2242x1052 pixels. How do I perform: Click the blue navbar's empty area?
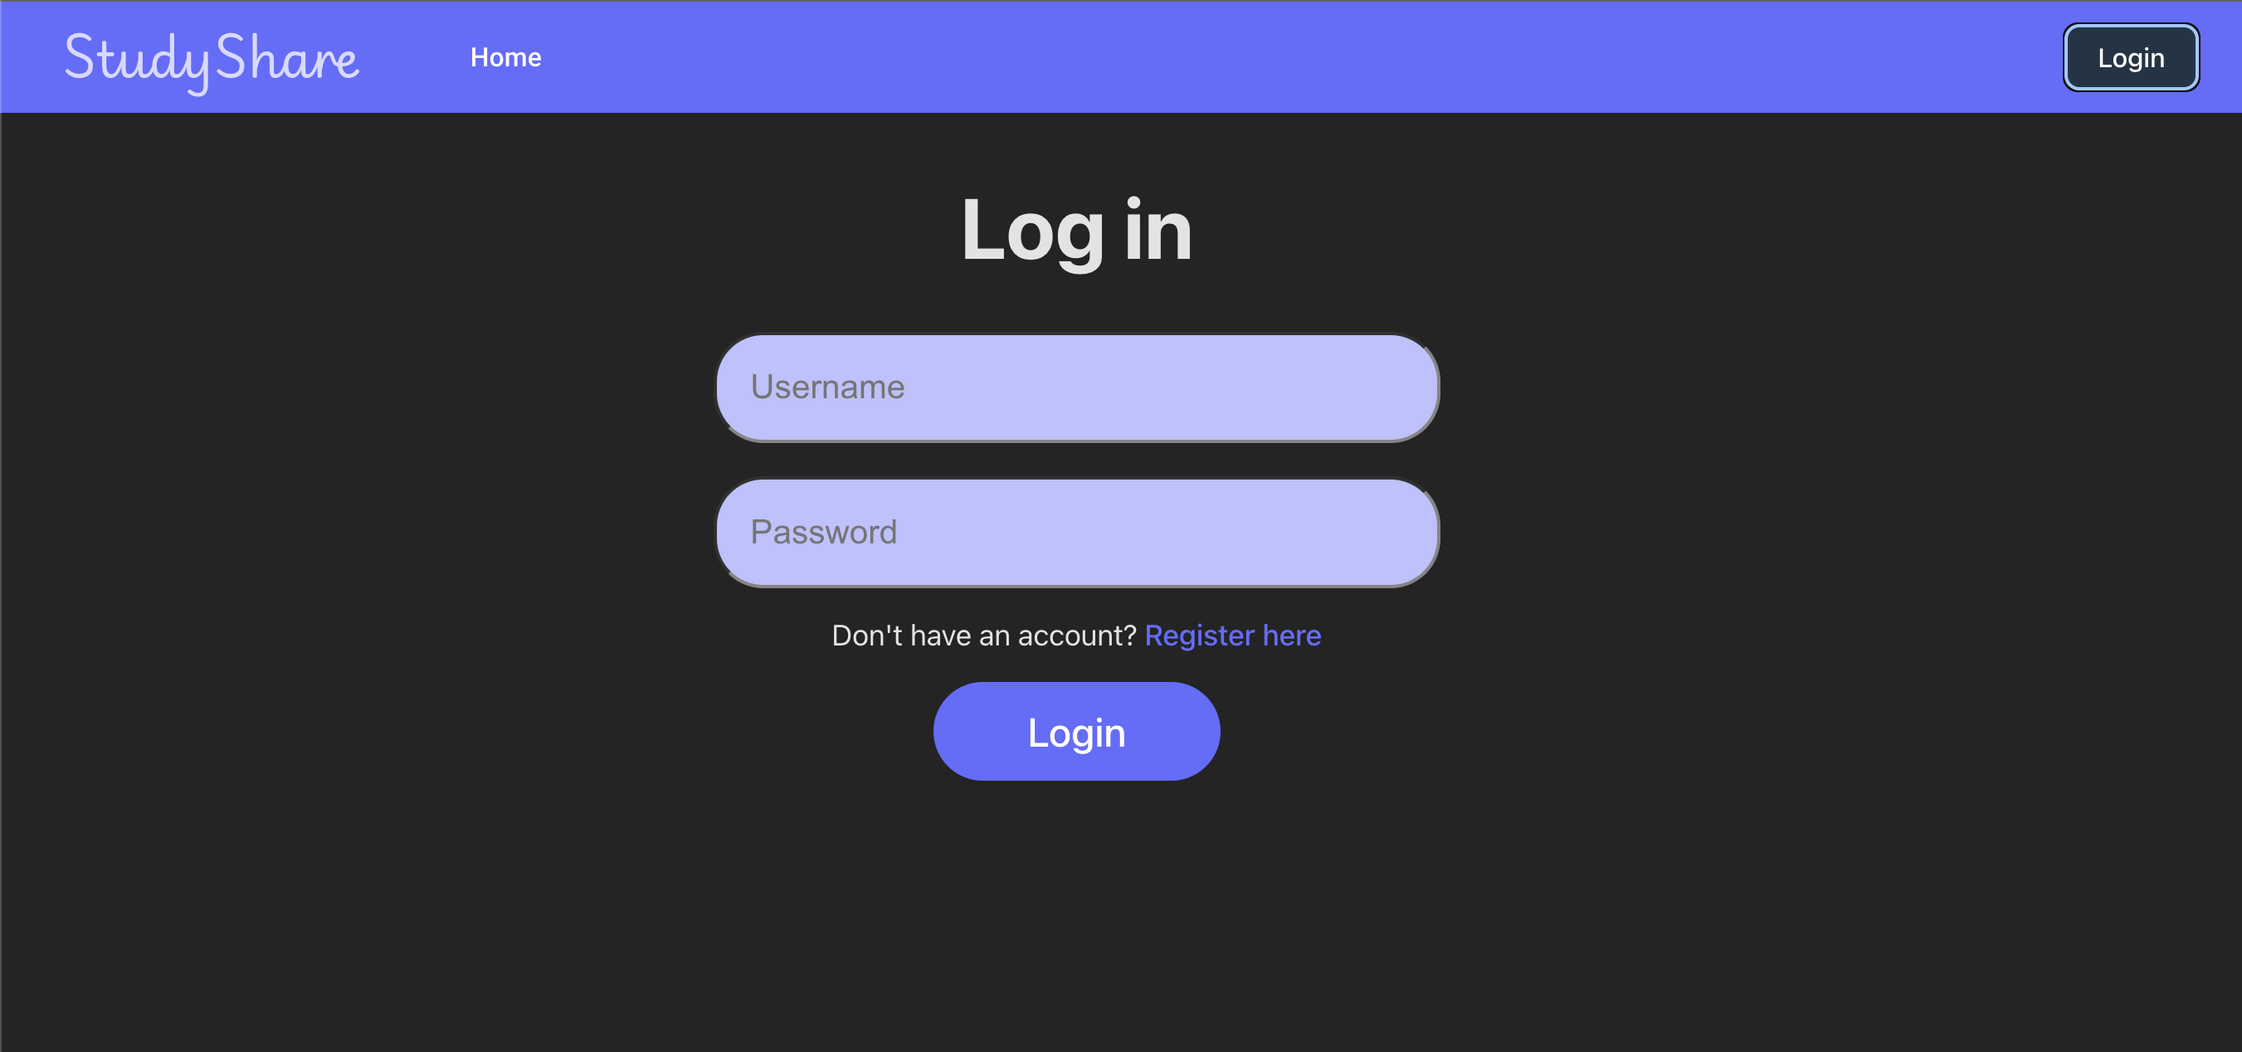(x=1305, y=57)
